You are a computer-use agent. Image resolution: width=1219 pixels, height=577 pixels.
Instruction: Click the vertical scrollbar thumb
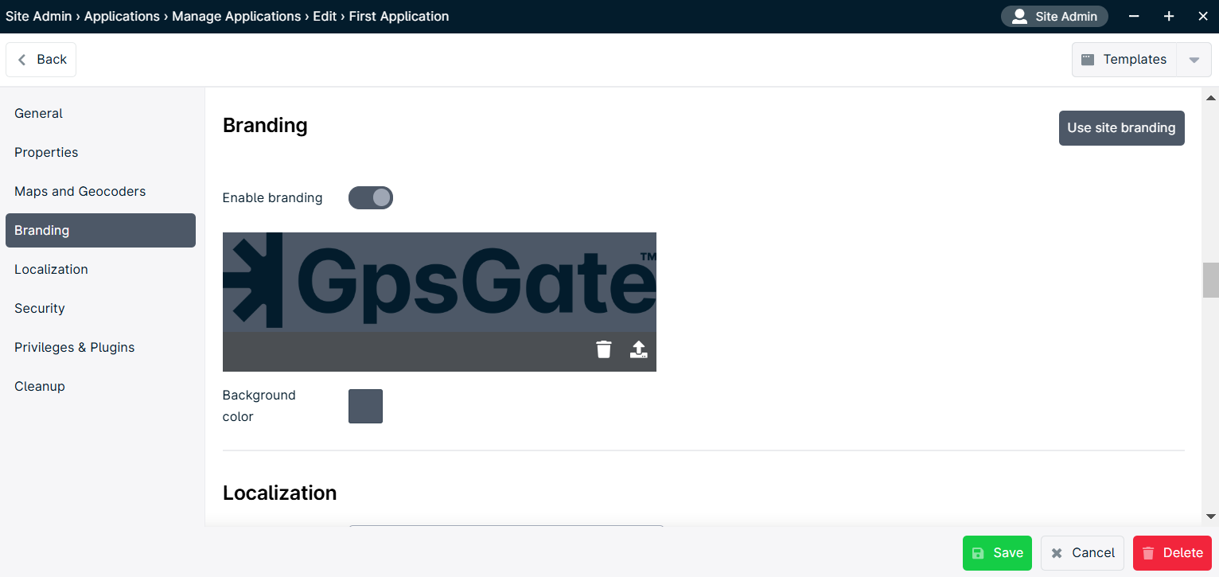coord(1211,280)
